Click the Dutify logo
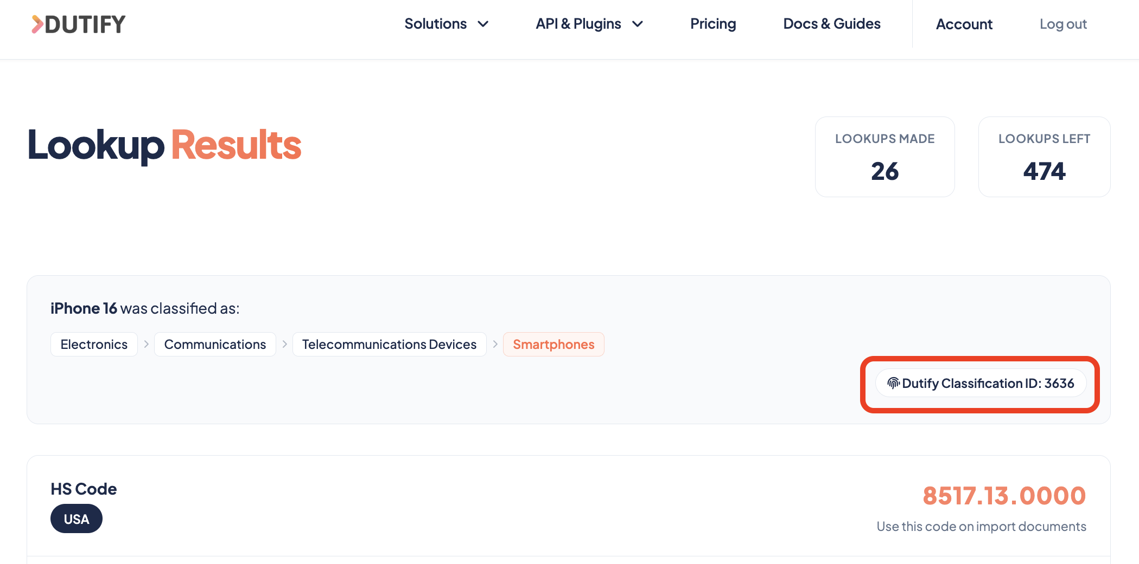This screenshot has width=1139, height=564. [78, 24]
